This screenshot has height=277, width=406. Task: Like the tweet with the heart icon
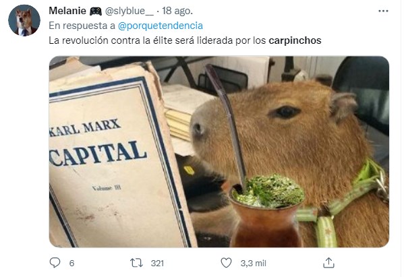coord(226,263)
